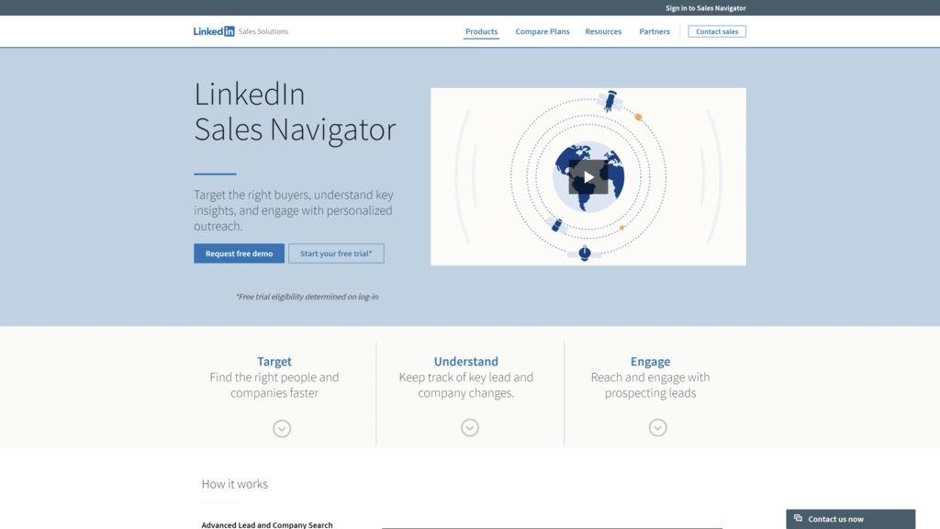Click the Contact sales button

pos(717,31)
